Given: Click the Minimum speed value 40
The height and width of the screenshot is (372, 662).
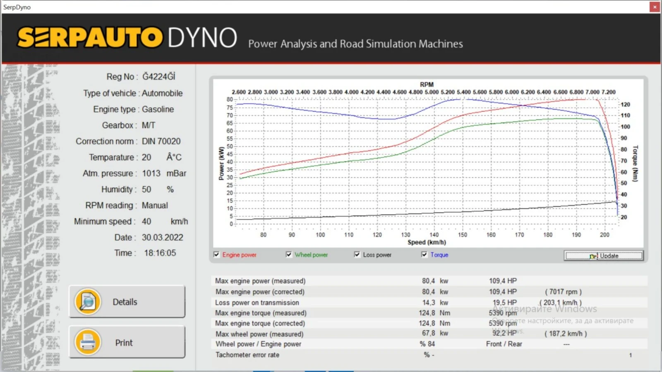Looking at the screenshot, I should coord(146,222).
